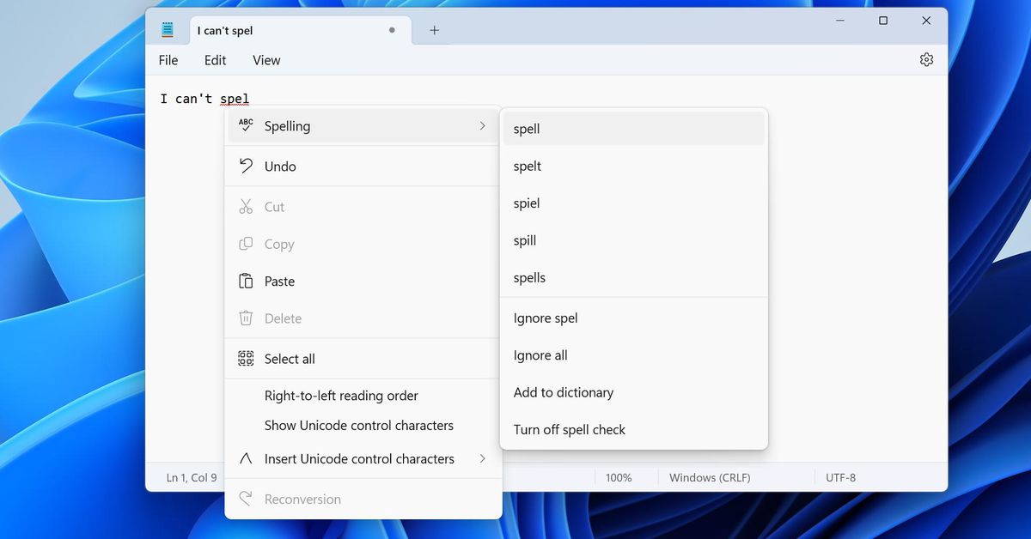Click the Select all grid icon
The height and width of the screenshot is (539, 1031).
tap(246, 359)
